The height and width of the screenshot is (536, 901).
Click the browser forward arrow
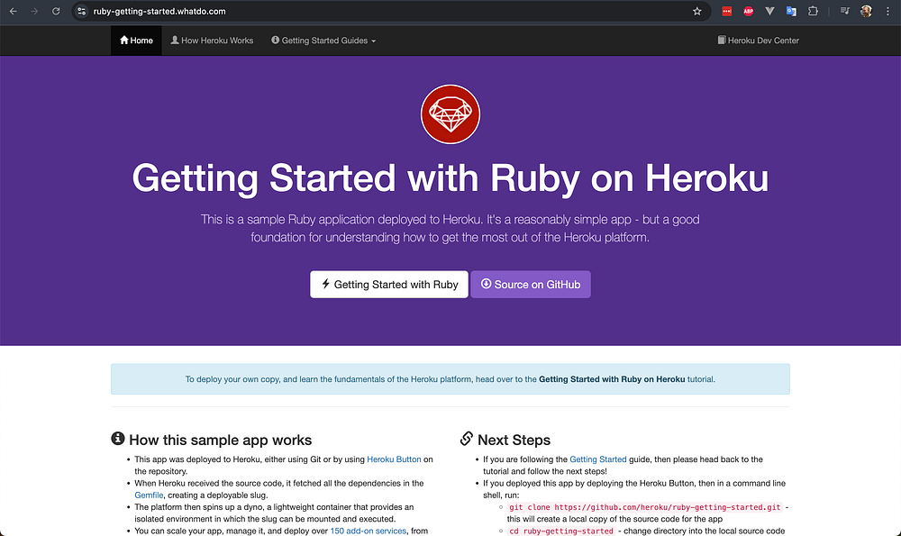tap(34, 11)
